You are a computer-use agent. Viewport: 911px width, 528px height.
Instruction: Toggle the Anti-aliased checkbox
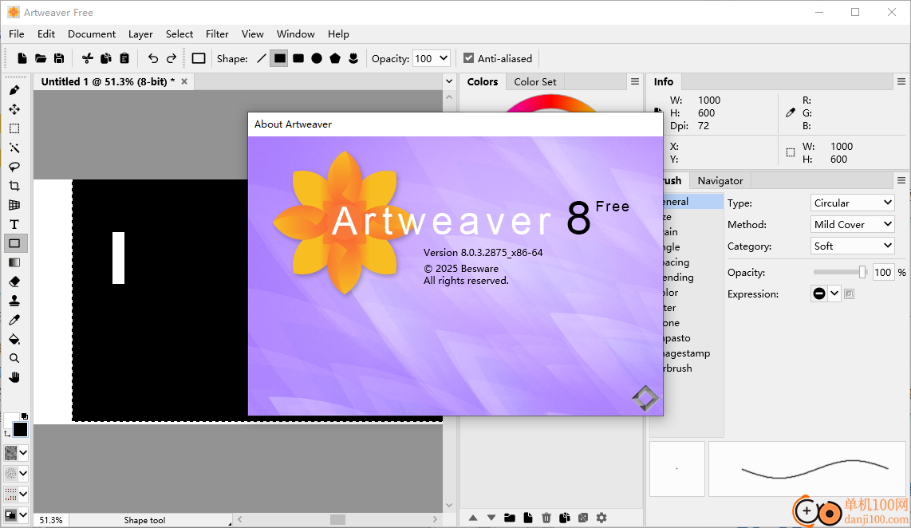pos(469,58)
